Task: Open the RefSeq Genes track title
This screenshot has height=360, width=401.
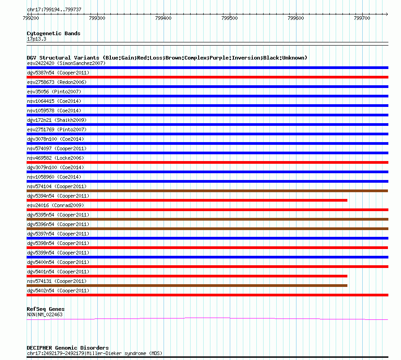Action: [46, 309]
